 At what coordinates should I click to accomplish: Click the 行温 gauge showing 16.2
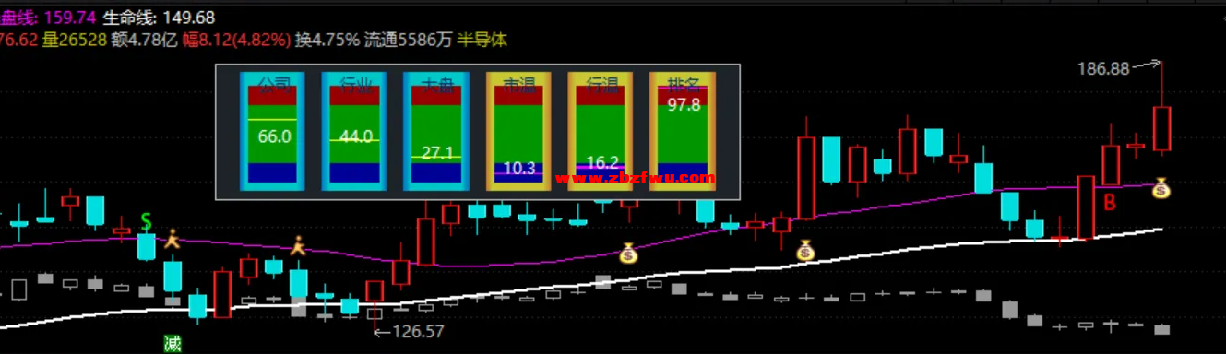(601, 131)
